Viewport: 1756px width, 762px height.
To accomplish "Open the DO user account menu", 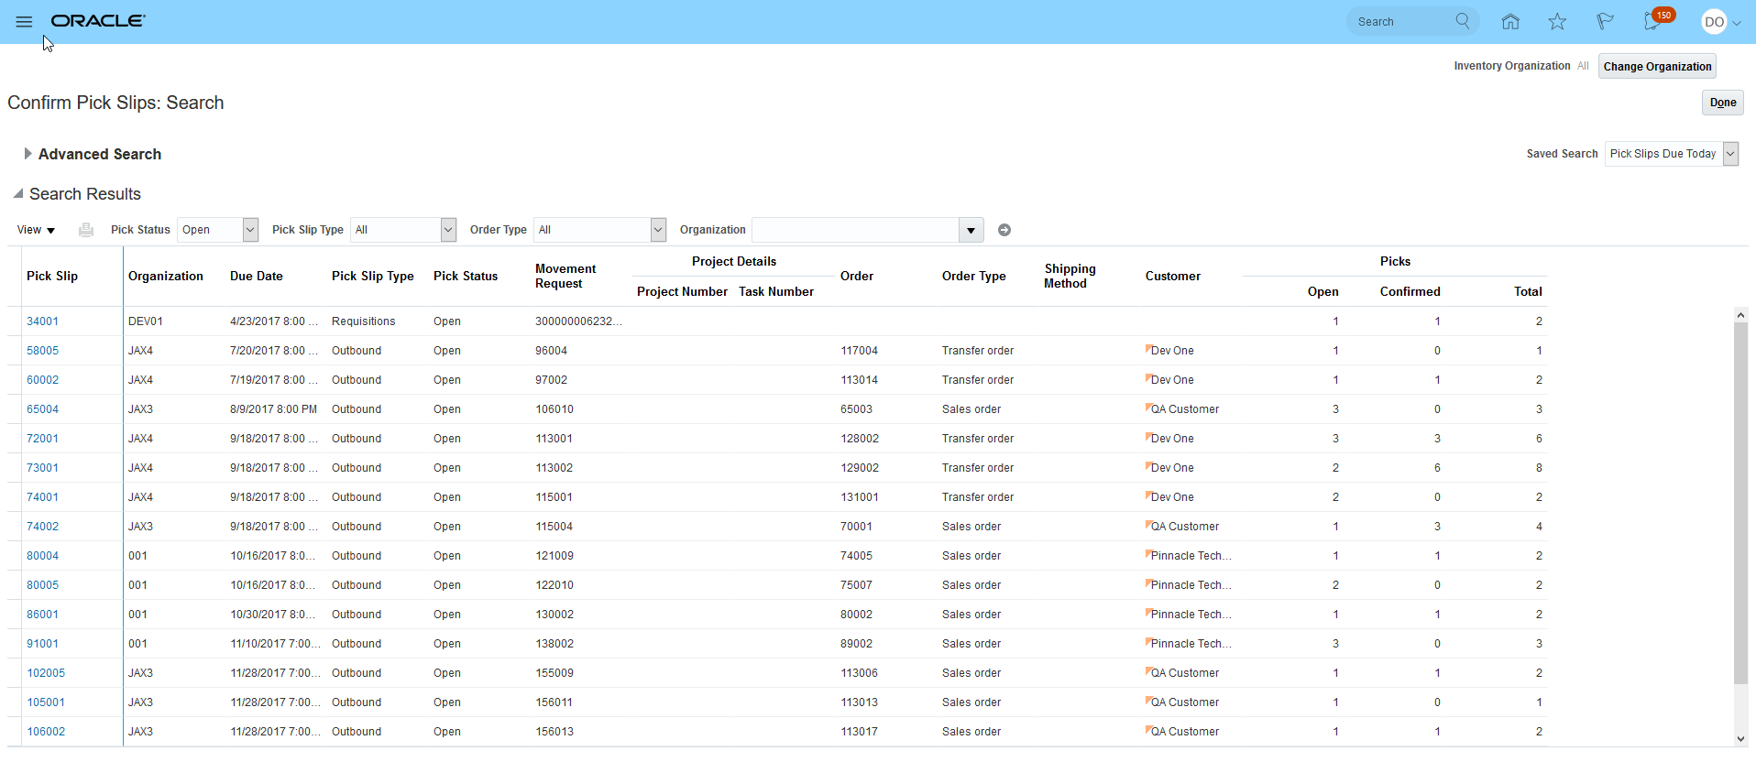I will point(1720,22).
